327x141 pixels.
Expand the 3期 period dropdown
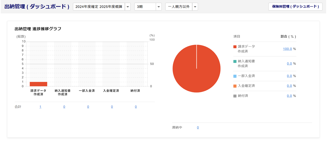pyautogui.click(x=159, y=7)
